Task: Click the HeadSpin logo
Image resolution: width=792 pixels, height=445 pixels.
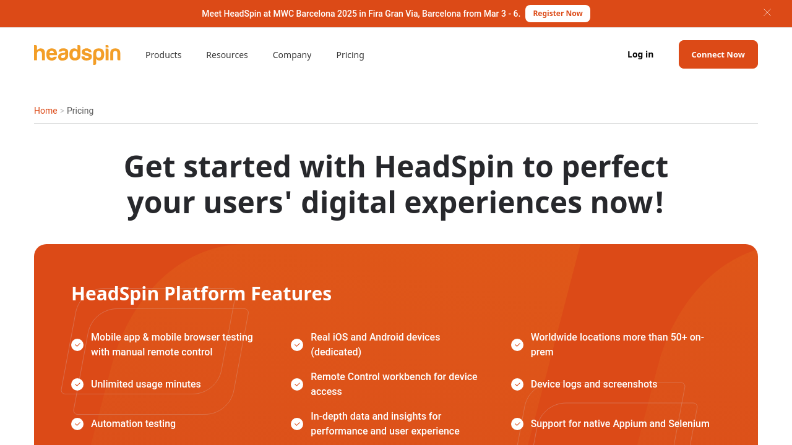Action: point(77,54)
